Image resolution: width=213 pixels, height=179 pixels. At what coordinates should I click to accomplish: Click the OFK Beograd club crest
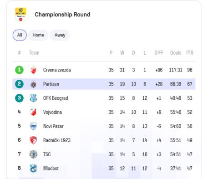[x=33, y=98]
